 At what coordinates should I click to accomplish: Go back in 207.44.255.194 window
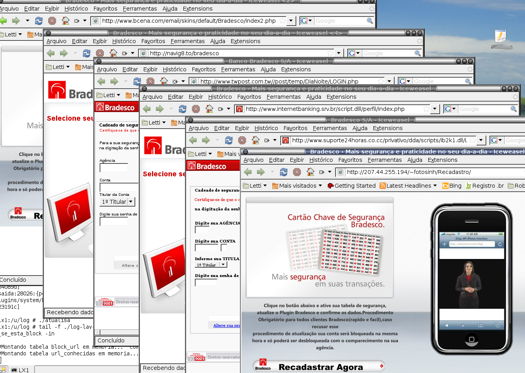(x=248, y=172)
